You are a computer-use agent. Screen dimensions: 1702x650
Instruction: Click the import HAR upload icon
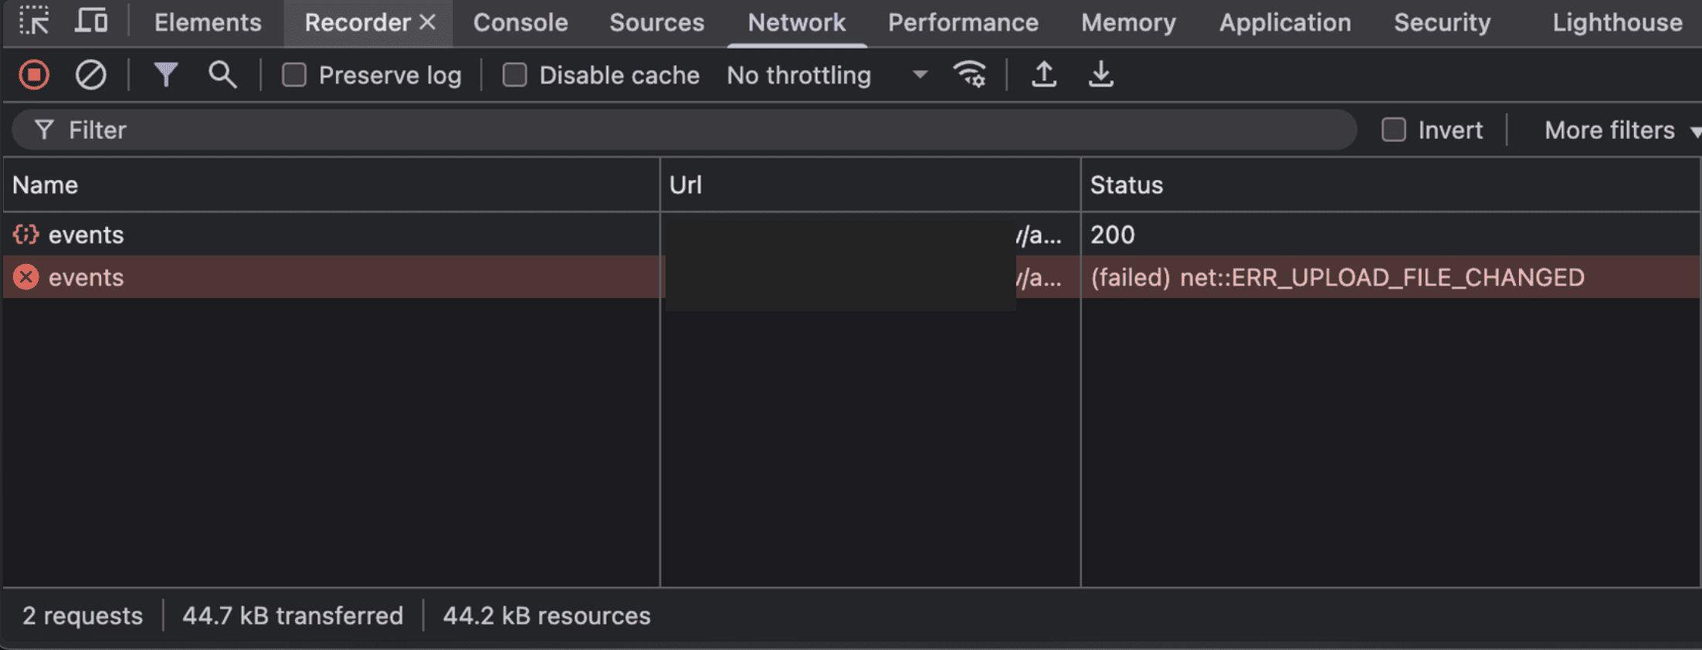click(1043, 75)
